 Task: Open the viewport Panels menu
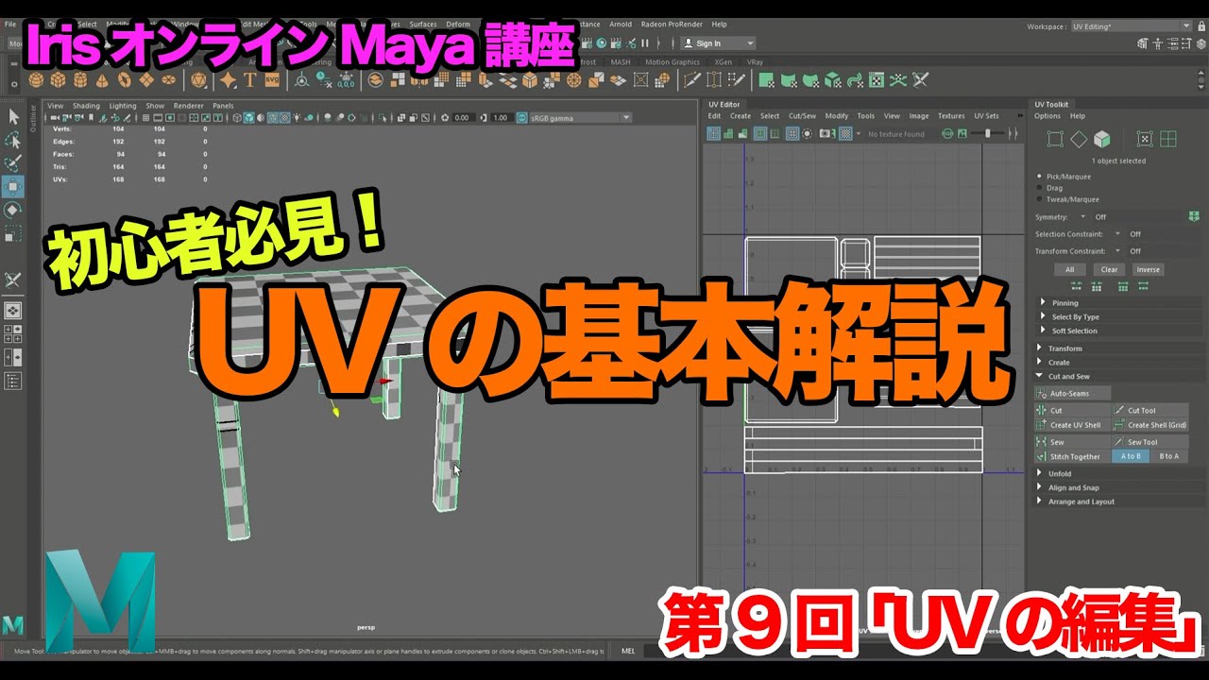pyautogui.click(x=223, y=106)
